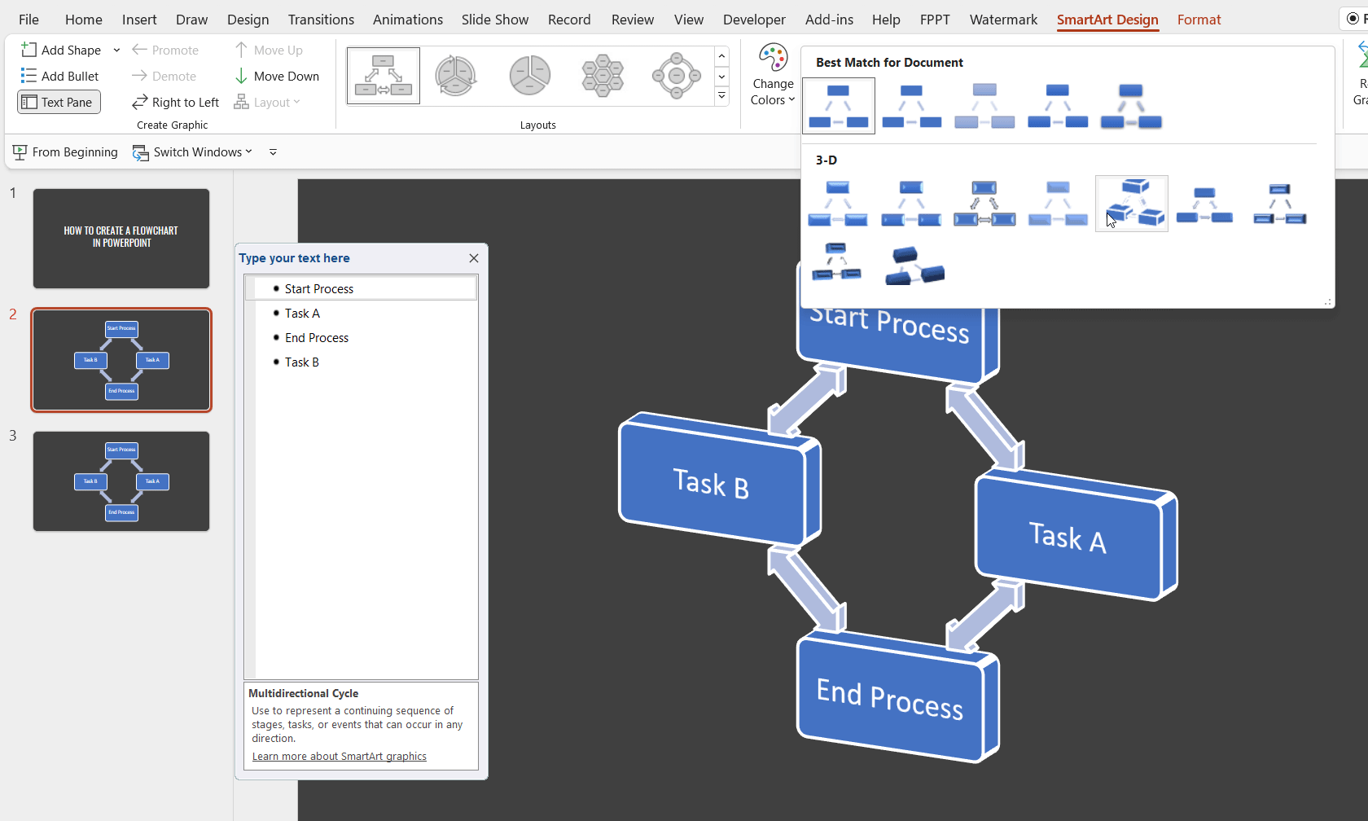Select the 3-D cube flowchart style
The height and width of the screenshot is (821, 1368).
point(1132,203)
